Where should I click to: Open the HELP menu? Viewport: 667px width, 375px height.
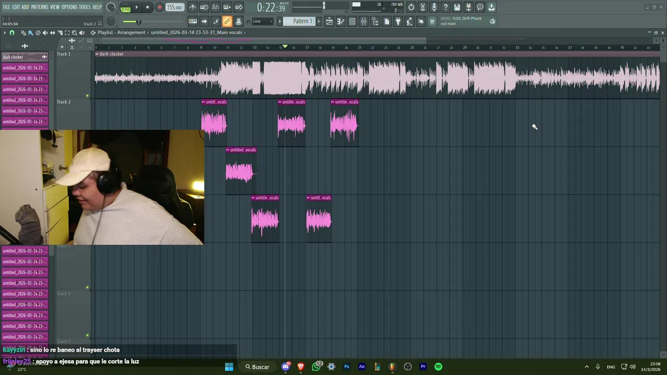pos(97,7)
